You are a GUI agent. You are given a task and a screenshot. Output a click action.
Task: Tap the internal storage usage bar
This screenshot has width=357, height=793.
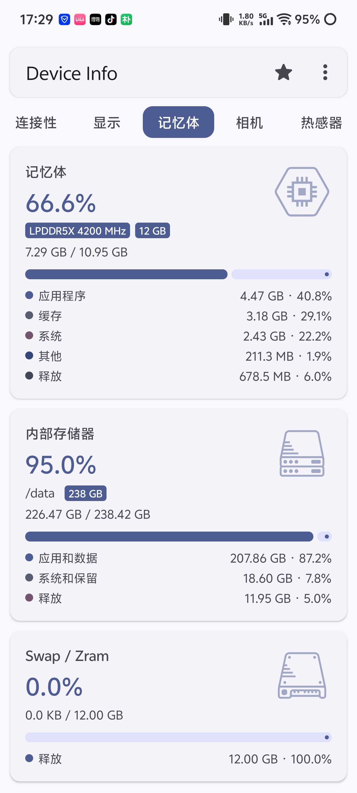tap(178, 537)
